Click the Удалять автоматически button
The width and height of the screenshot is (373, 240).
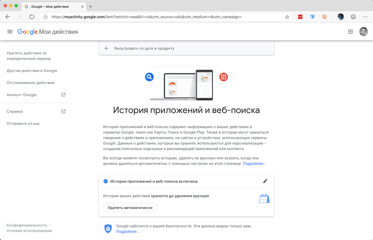coord(130,207)
